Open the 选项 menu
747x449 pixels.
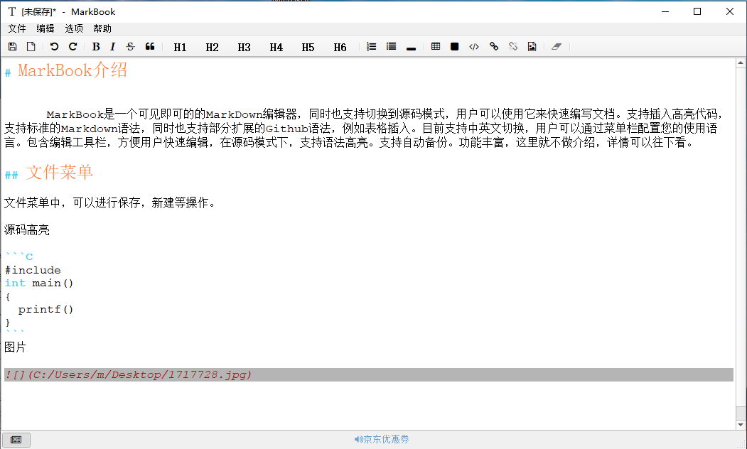74,28
